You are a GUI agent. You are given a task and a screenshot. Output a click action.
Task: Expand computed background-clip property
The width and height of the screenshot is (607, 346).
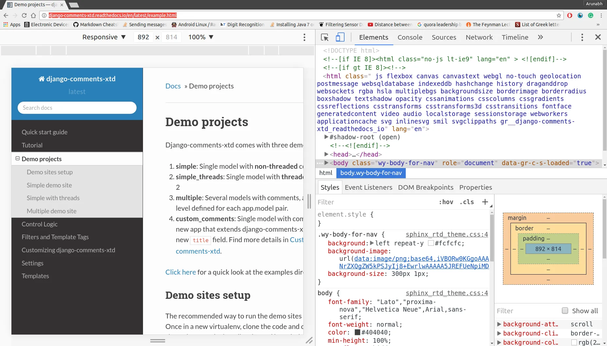pyautogui.click(x=499, y=333)
